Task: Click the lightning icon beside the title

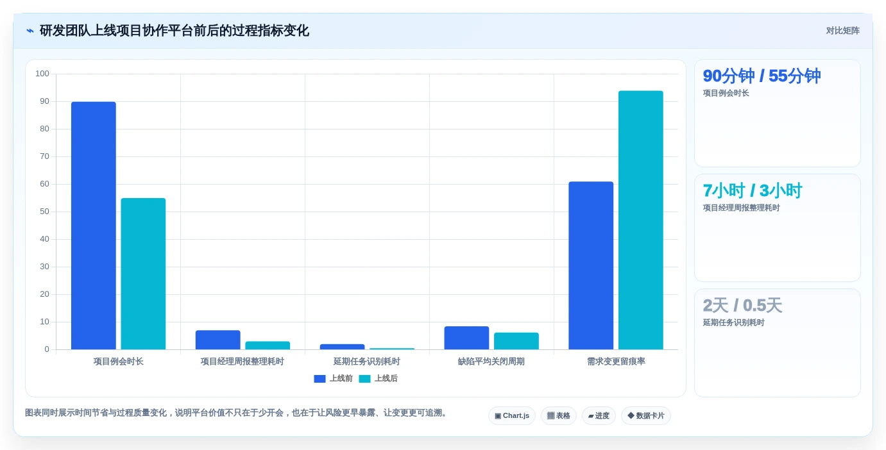Action: point(30,31)
